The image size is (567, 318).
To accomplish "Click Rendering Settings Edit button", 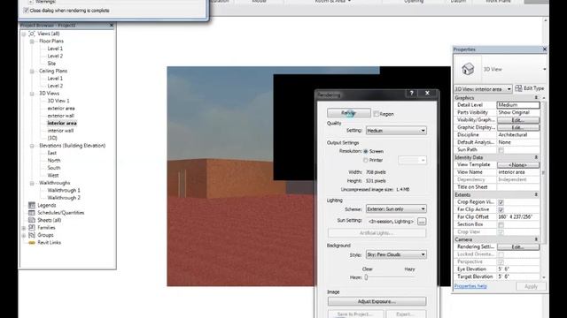I will [x=518, y=247].
